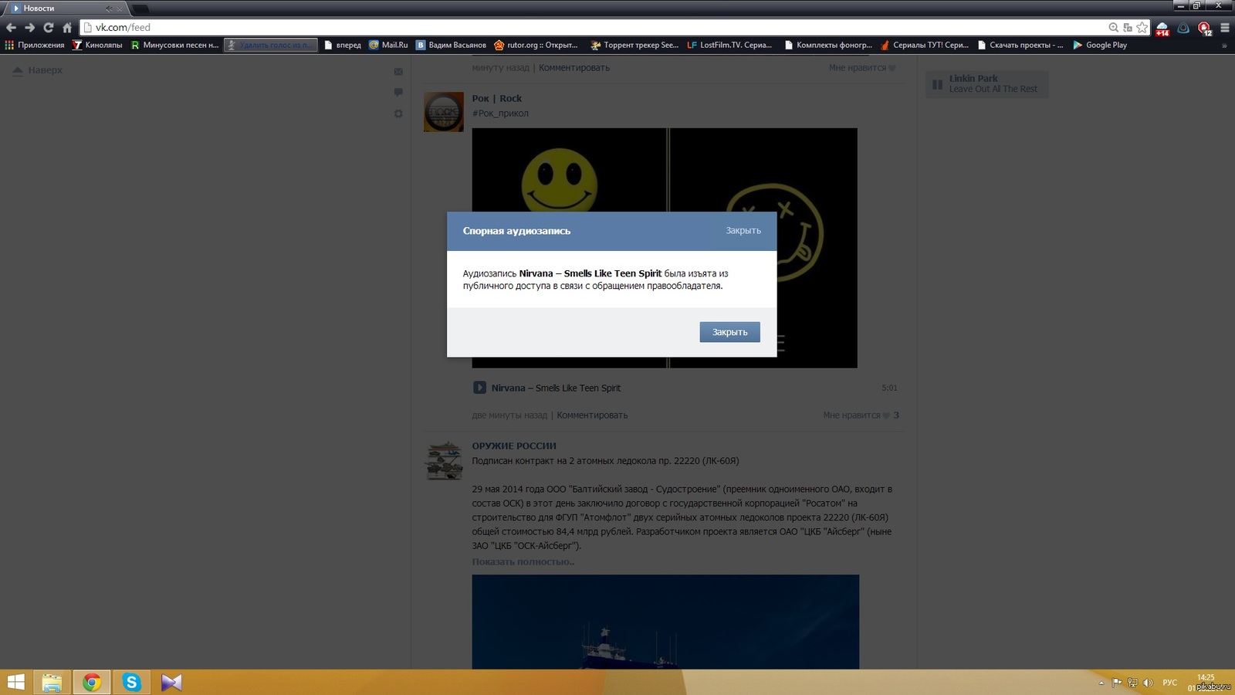
Task: Open the LostFilm.TV bookmark
Action: 729,46
